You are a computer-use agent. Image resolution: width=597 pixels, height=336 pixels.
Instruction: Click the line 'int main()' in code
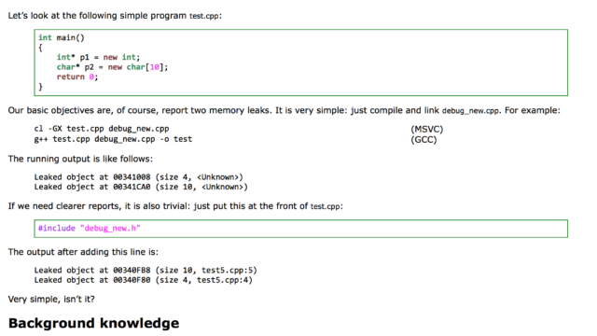[x=62, y=37]
